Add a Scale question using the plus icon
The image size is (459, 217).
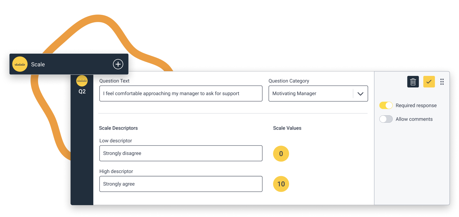[x=118, y=64]
